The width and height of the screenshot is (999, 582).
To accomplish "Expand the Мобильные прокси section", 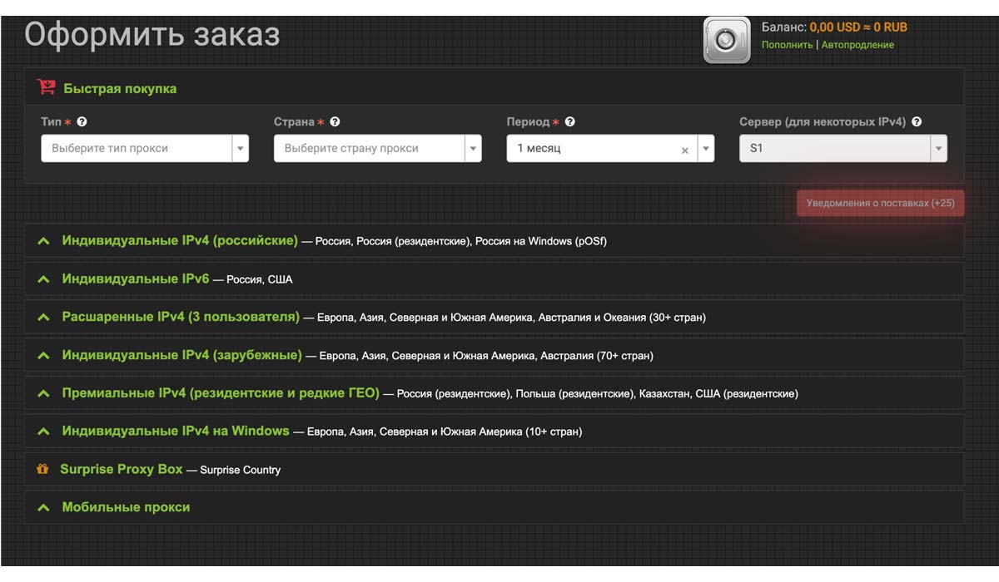I will point(126,507).
